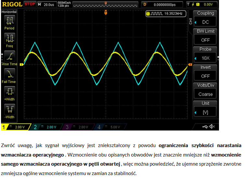Select the -Width measurement icon
The height and width of the screenshot is (178, 245).
[10, 109]
